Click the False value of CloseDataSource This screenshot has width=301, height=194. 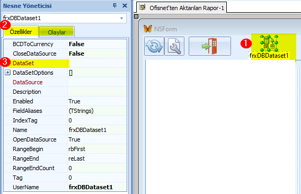(x=76, y=54)
